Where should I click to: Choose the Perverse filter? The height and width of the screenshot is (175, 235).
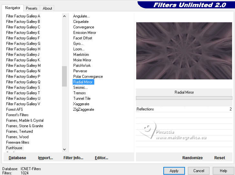[80, 71]
